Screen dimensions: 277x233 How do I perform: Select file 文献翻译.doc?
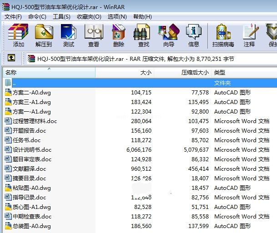tap(29, 169)
